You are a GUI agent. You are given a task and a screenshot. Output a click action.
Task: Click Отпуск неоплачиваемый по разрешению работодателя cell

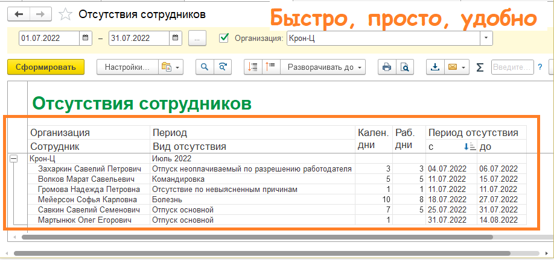(x=252, y=169)
